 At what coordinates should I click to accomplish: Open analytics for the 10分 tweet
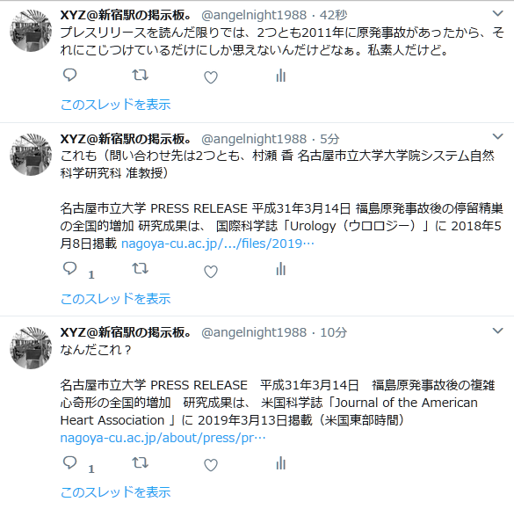tap(281, 463)
